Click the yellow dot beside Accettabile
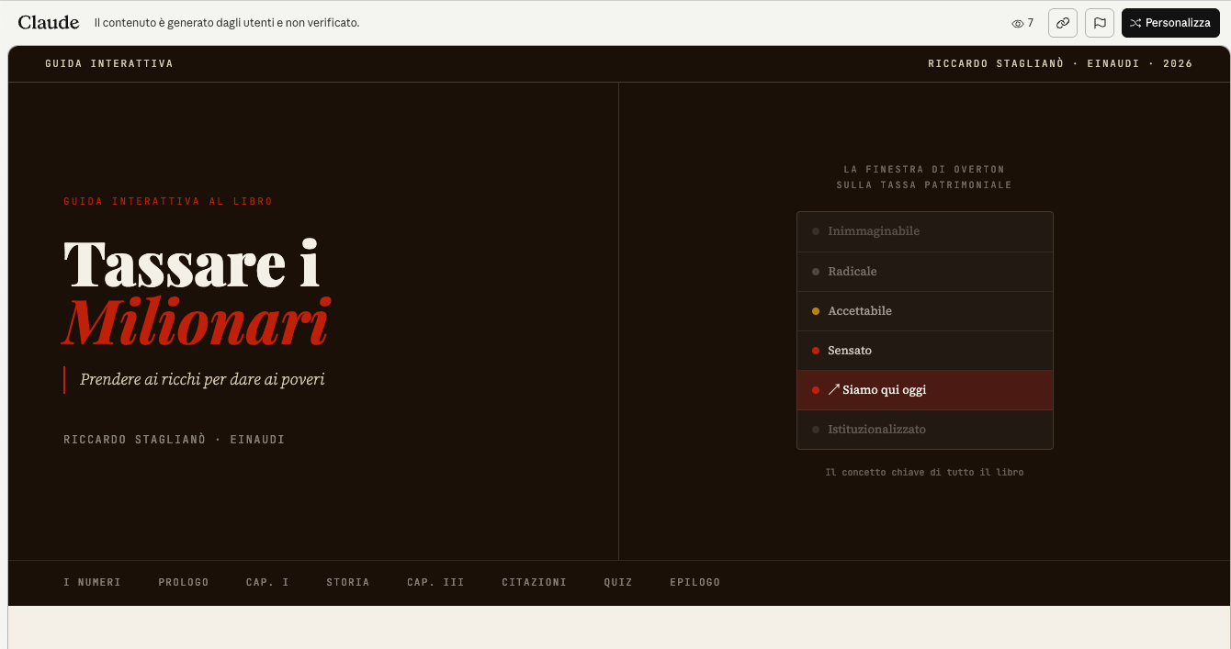1231x649 pixels. click(816, 311)
